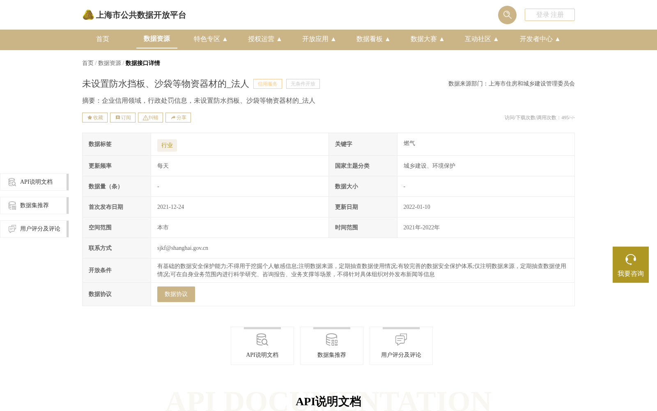Click the 数据接口详情 breadcrumb text

pos(143,63)
